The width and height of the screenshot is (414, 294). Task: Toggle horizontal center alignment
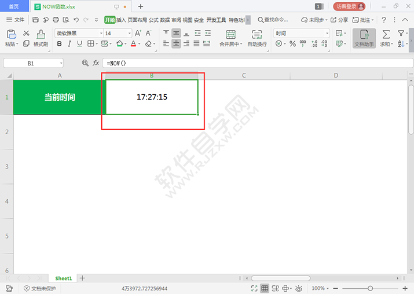tap(176, 43)
